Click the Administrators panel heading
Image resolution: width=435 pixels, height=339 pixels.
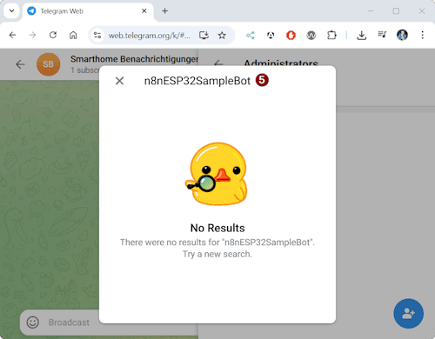(x=281, y=63)
